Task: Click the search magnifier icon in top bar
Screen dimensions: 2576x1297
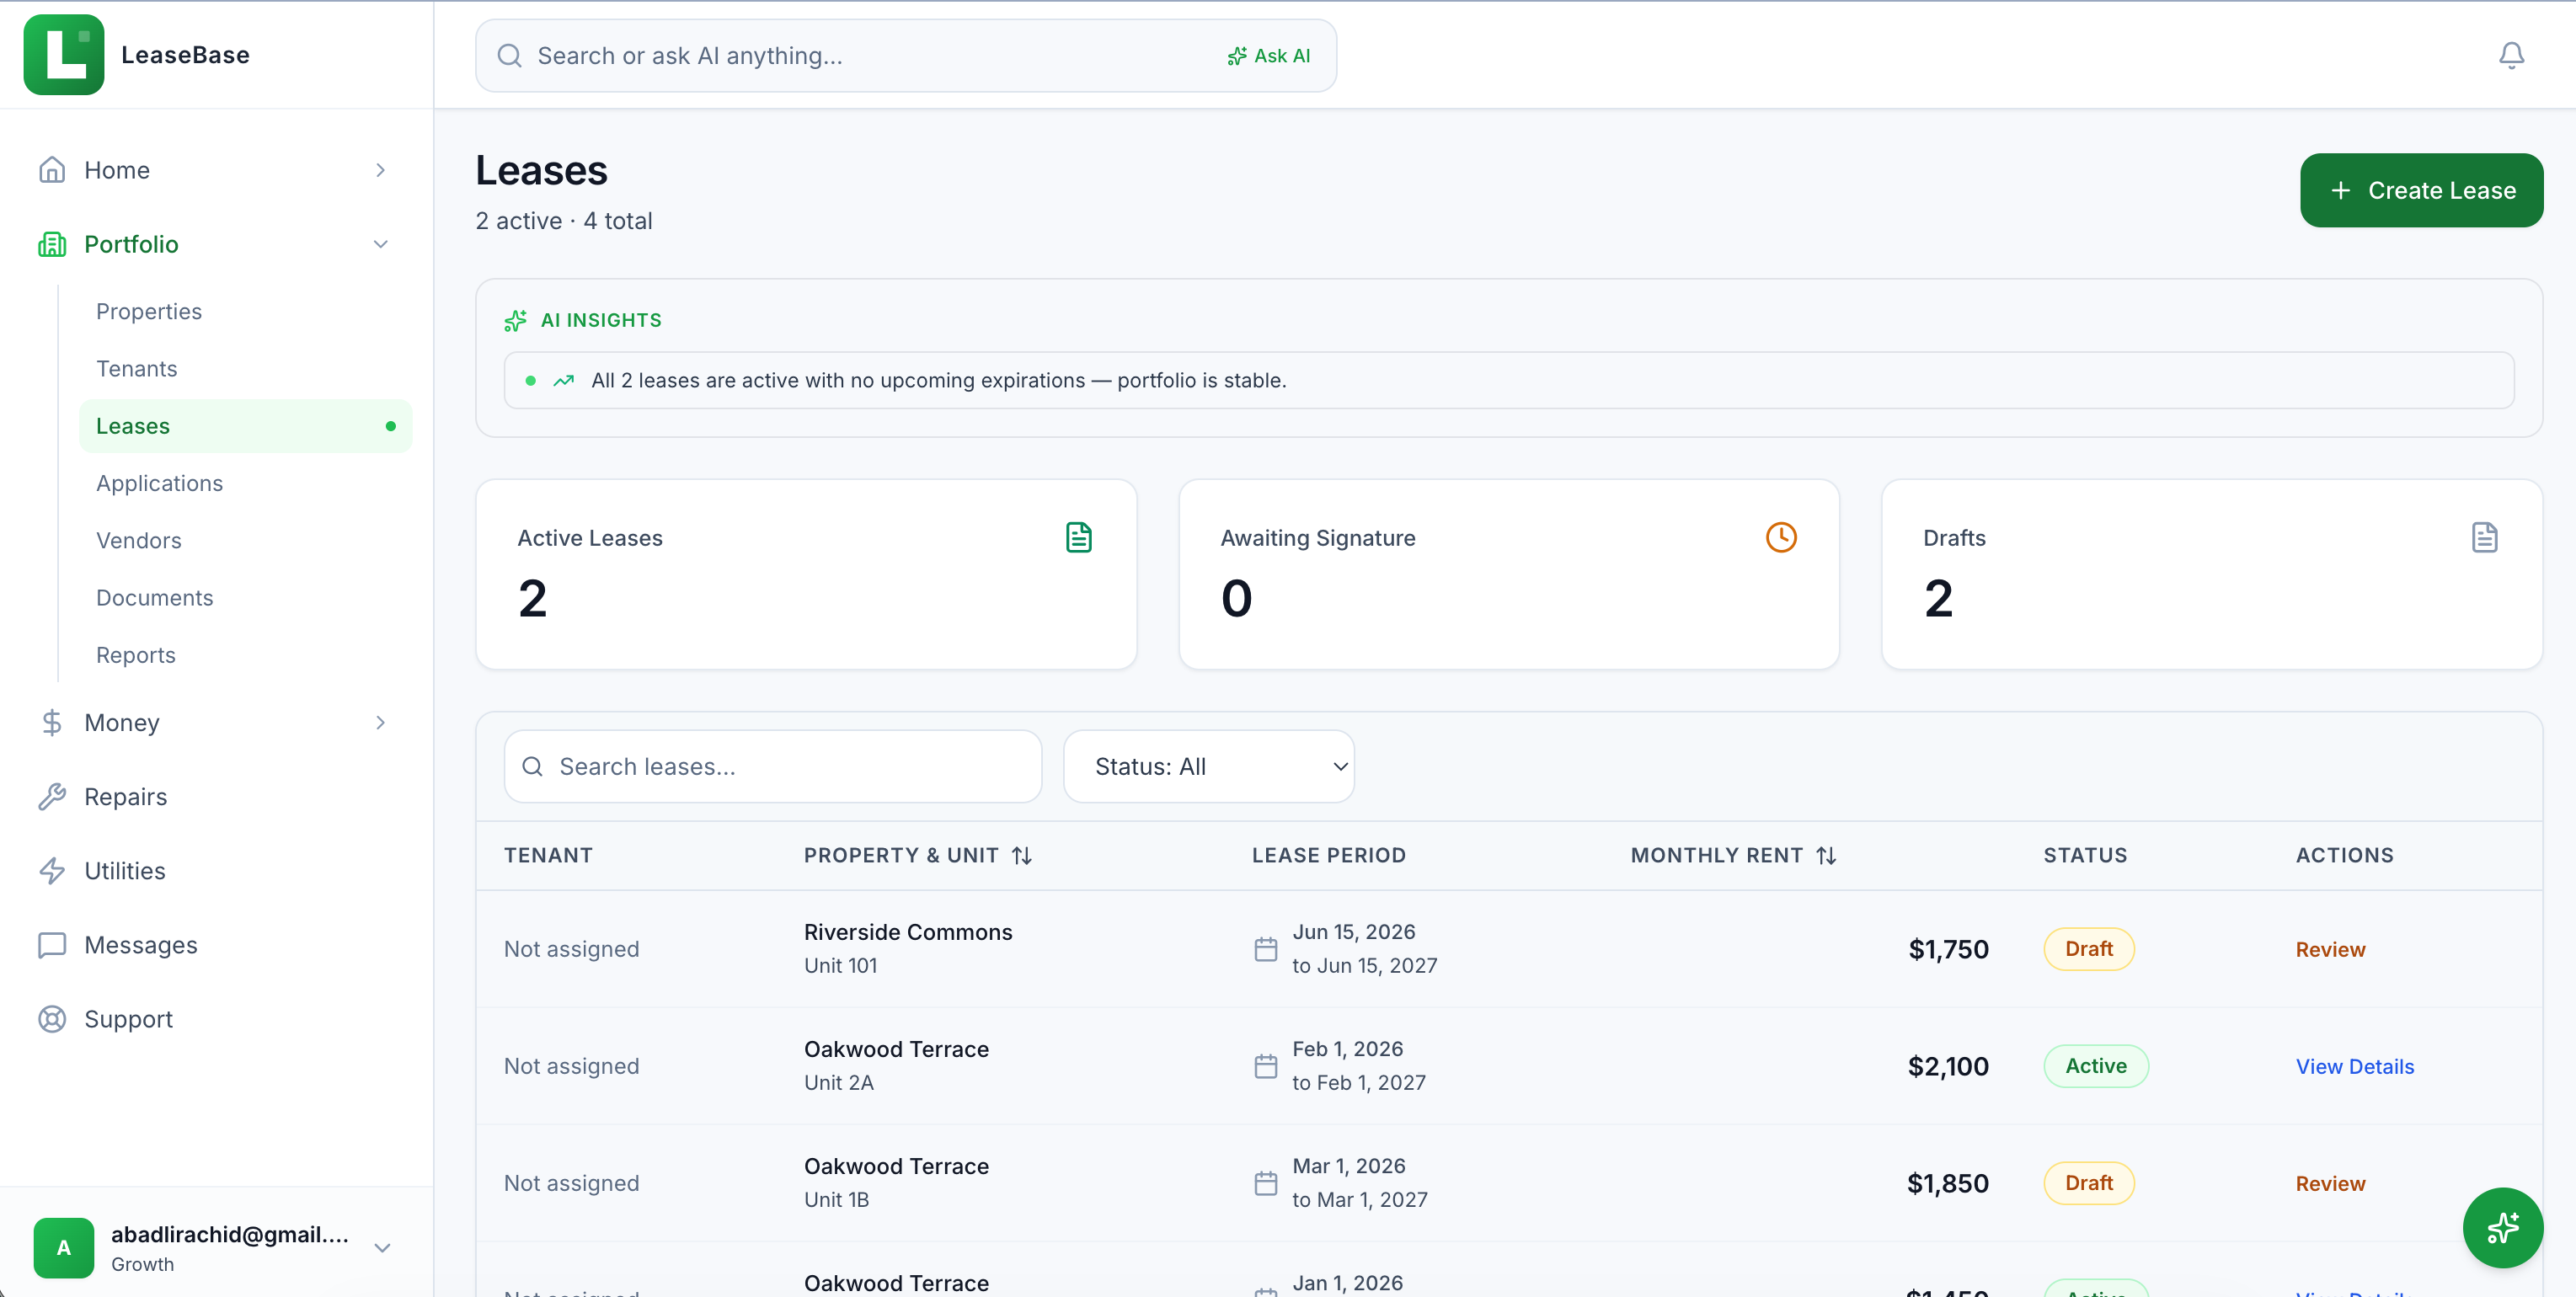Action: 509,56
